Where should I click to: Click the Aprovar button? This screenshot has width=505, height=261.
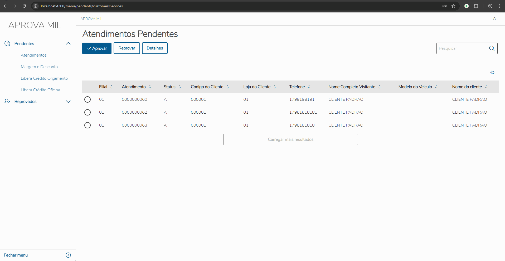[97, 48]
